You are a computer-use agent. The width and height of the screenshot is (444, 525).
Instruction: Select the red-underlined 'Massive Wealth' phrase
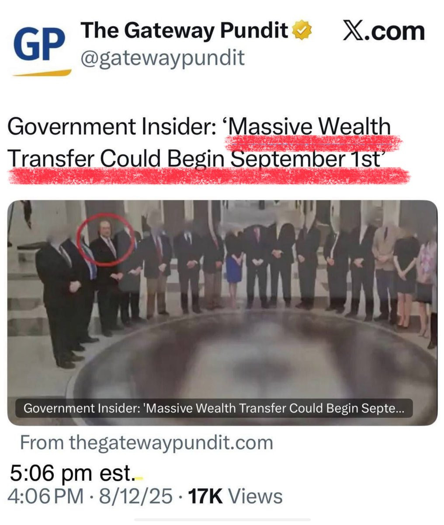pyautogui.click(x=309, y=127)
